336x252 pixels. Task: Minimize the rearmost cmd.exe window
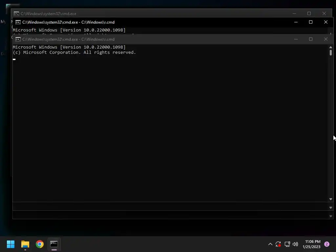tap(294, 13)
